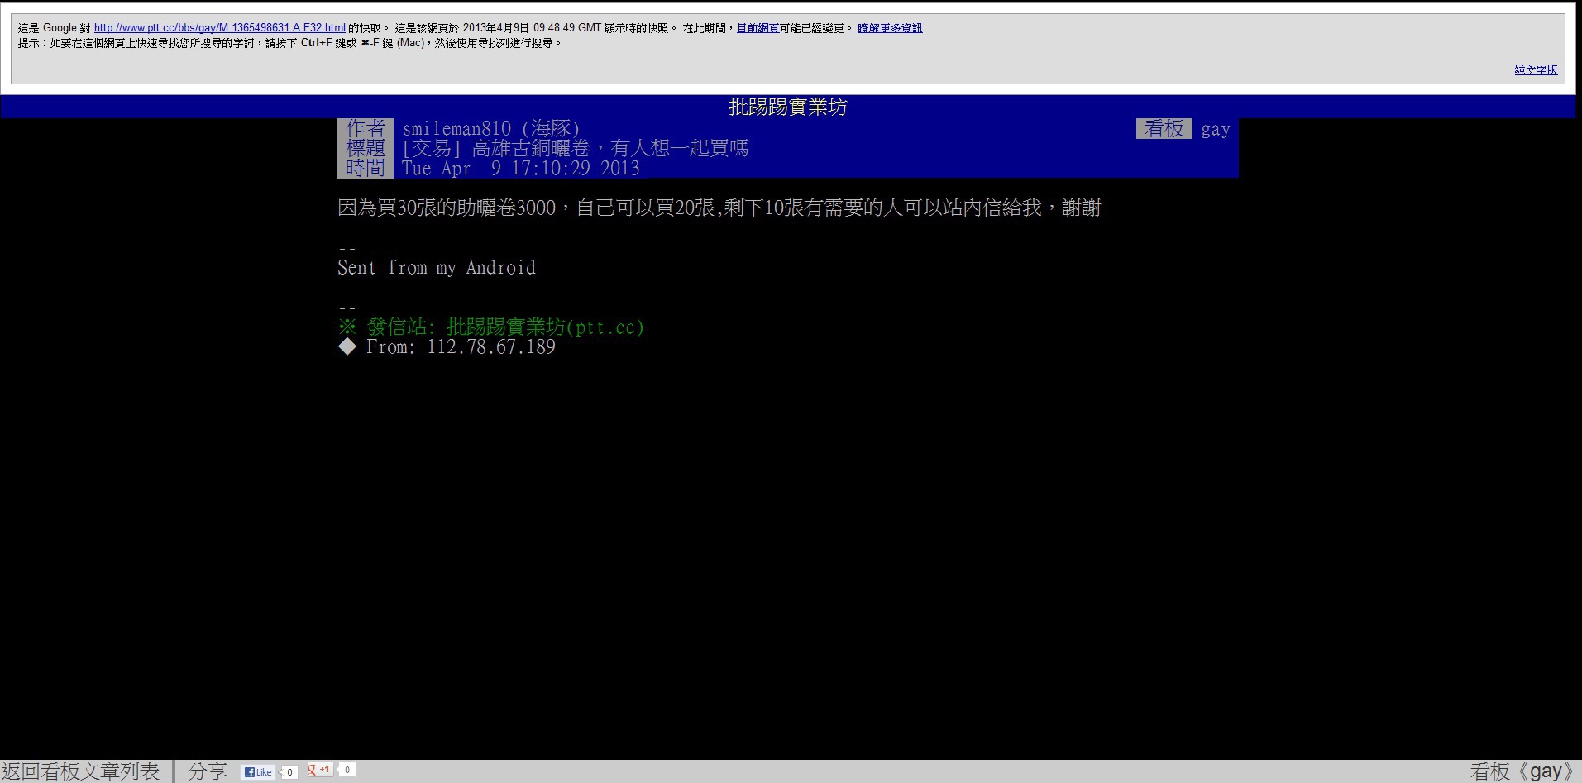This screenshot has width=1582, height=783.
Task: Click the board name gay in the header
Action: (x=1215, y=129)
